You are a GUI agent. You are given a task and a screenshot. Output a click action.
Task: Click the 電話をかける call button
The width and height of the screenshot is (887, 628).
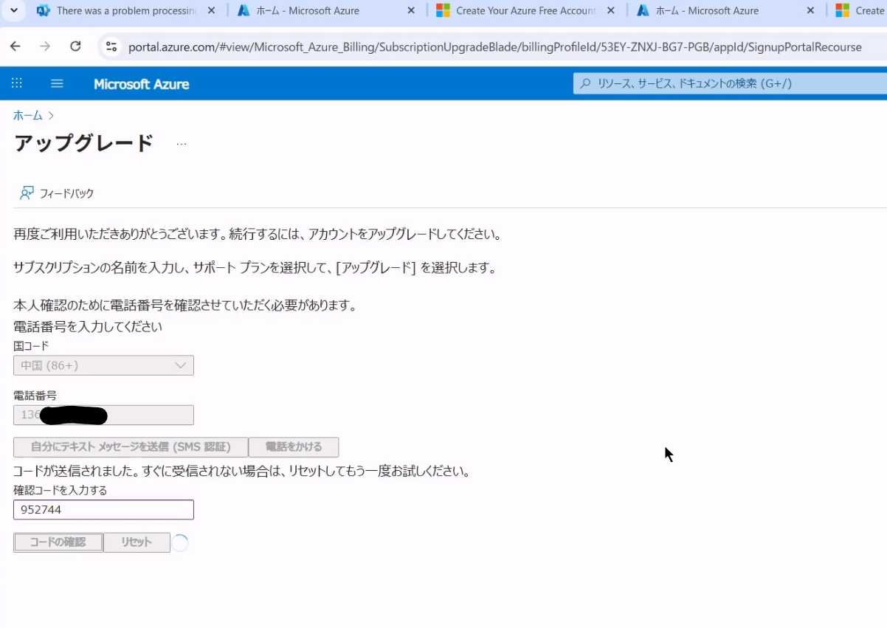(x=294, y=447)
